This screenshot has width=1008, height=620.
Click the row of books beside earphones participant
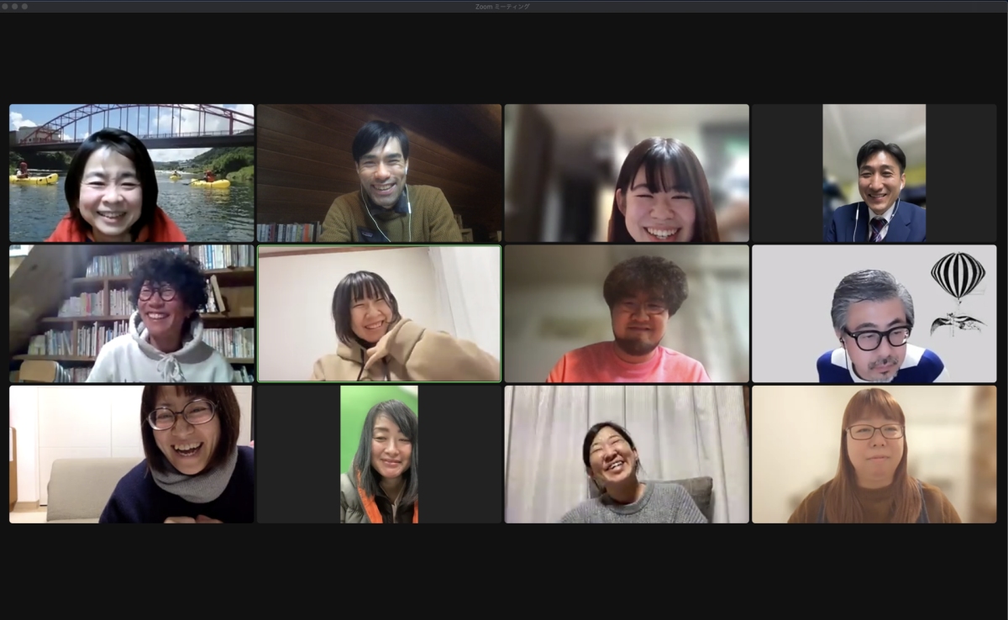pos(287,232)
